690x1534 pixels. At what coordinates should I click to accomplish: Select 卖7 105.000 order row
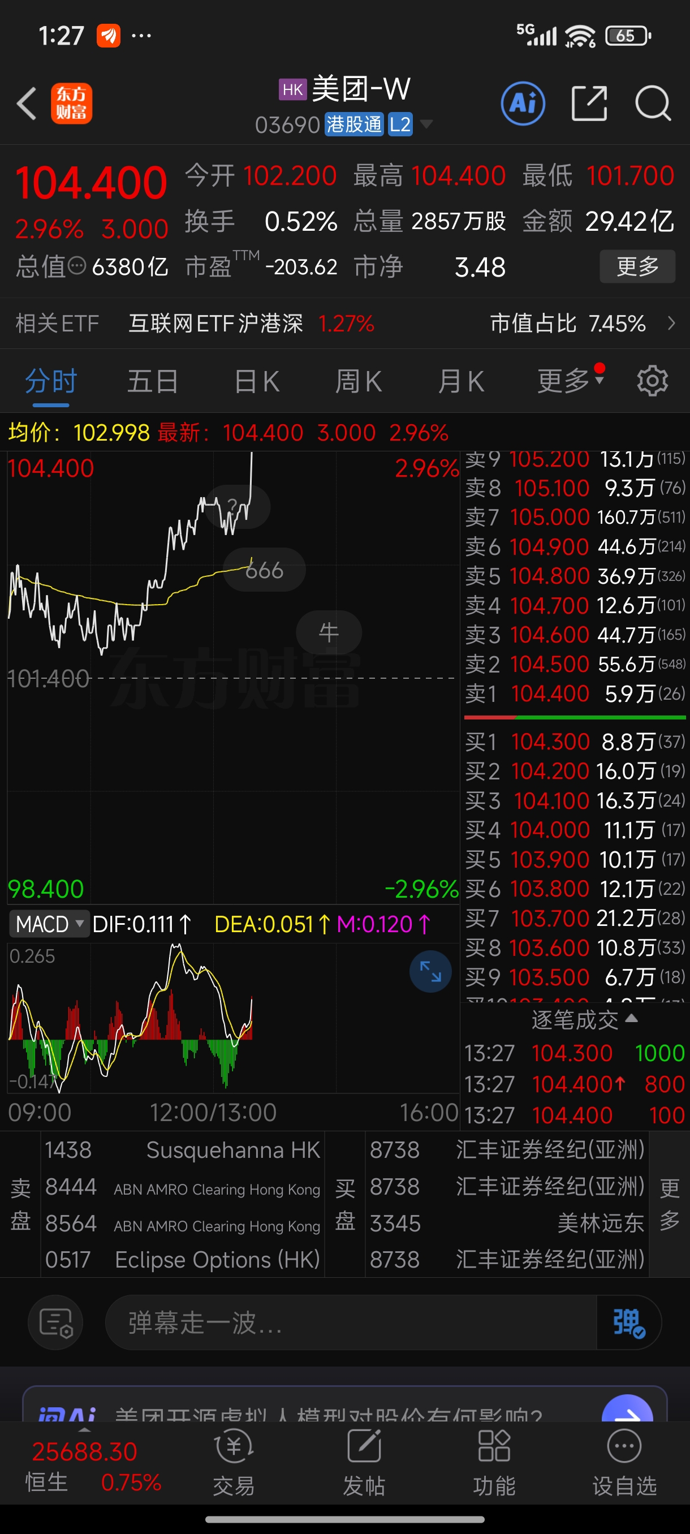[575, 517]
